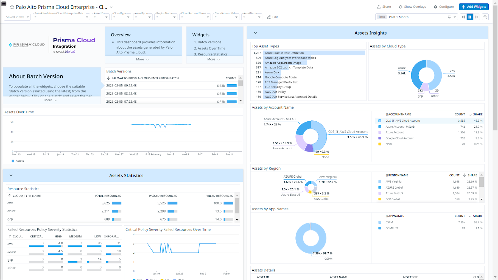498x280 pixels.
Task: Sort account table by SHARE arrow
Action: coord(470,114)
